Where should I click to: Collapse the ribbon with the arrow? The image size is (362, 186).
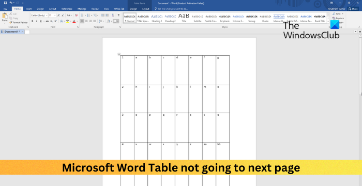click(x=359, y=27)
